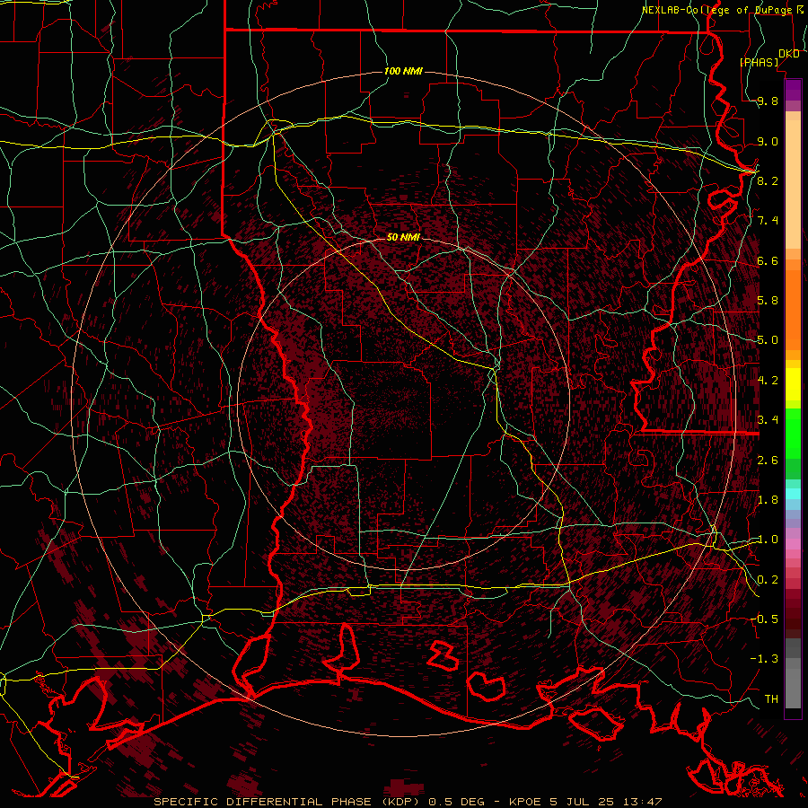Image resolution: width=808 pixels, height=808 pixels.
Task: Click the 3.4 scale label
Action: click(768, 419)
